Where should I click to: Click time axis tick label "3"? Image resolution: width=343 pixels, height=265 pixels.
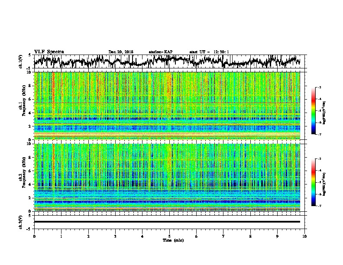point(115,236)
